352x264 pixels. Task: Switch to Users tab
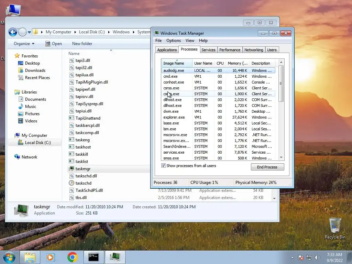pos(272,50)
